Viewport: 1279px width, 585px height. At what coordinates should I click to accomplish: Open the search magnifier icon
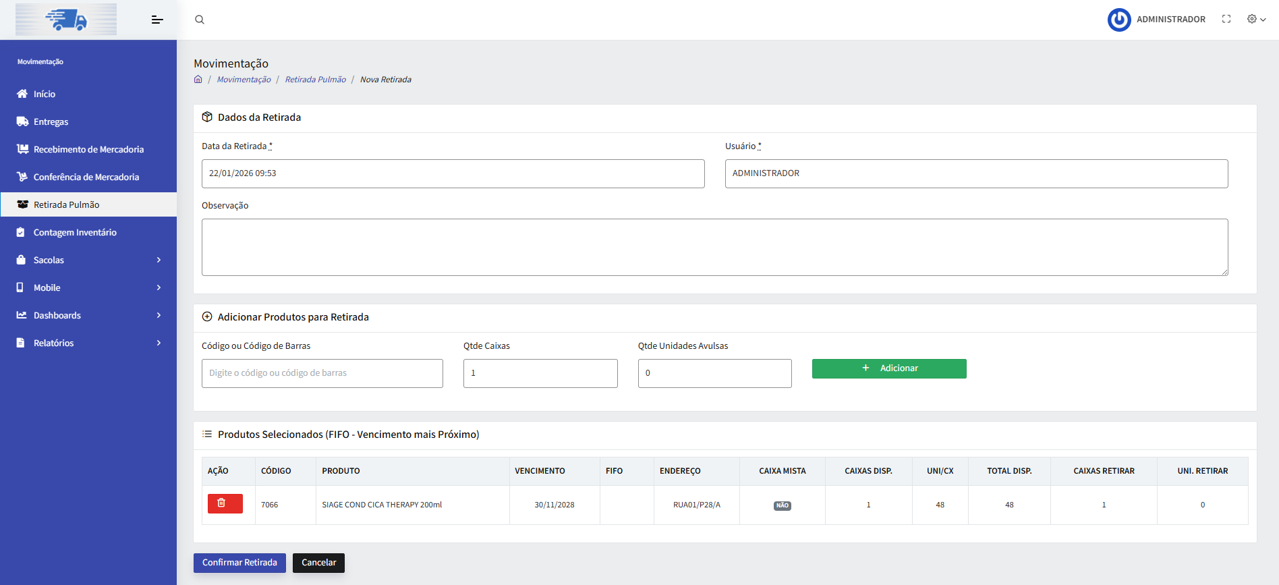[x=200, y=20]
